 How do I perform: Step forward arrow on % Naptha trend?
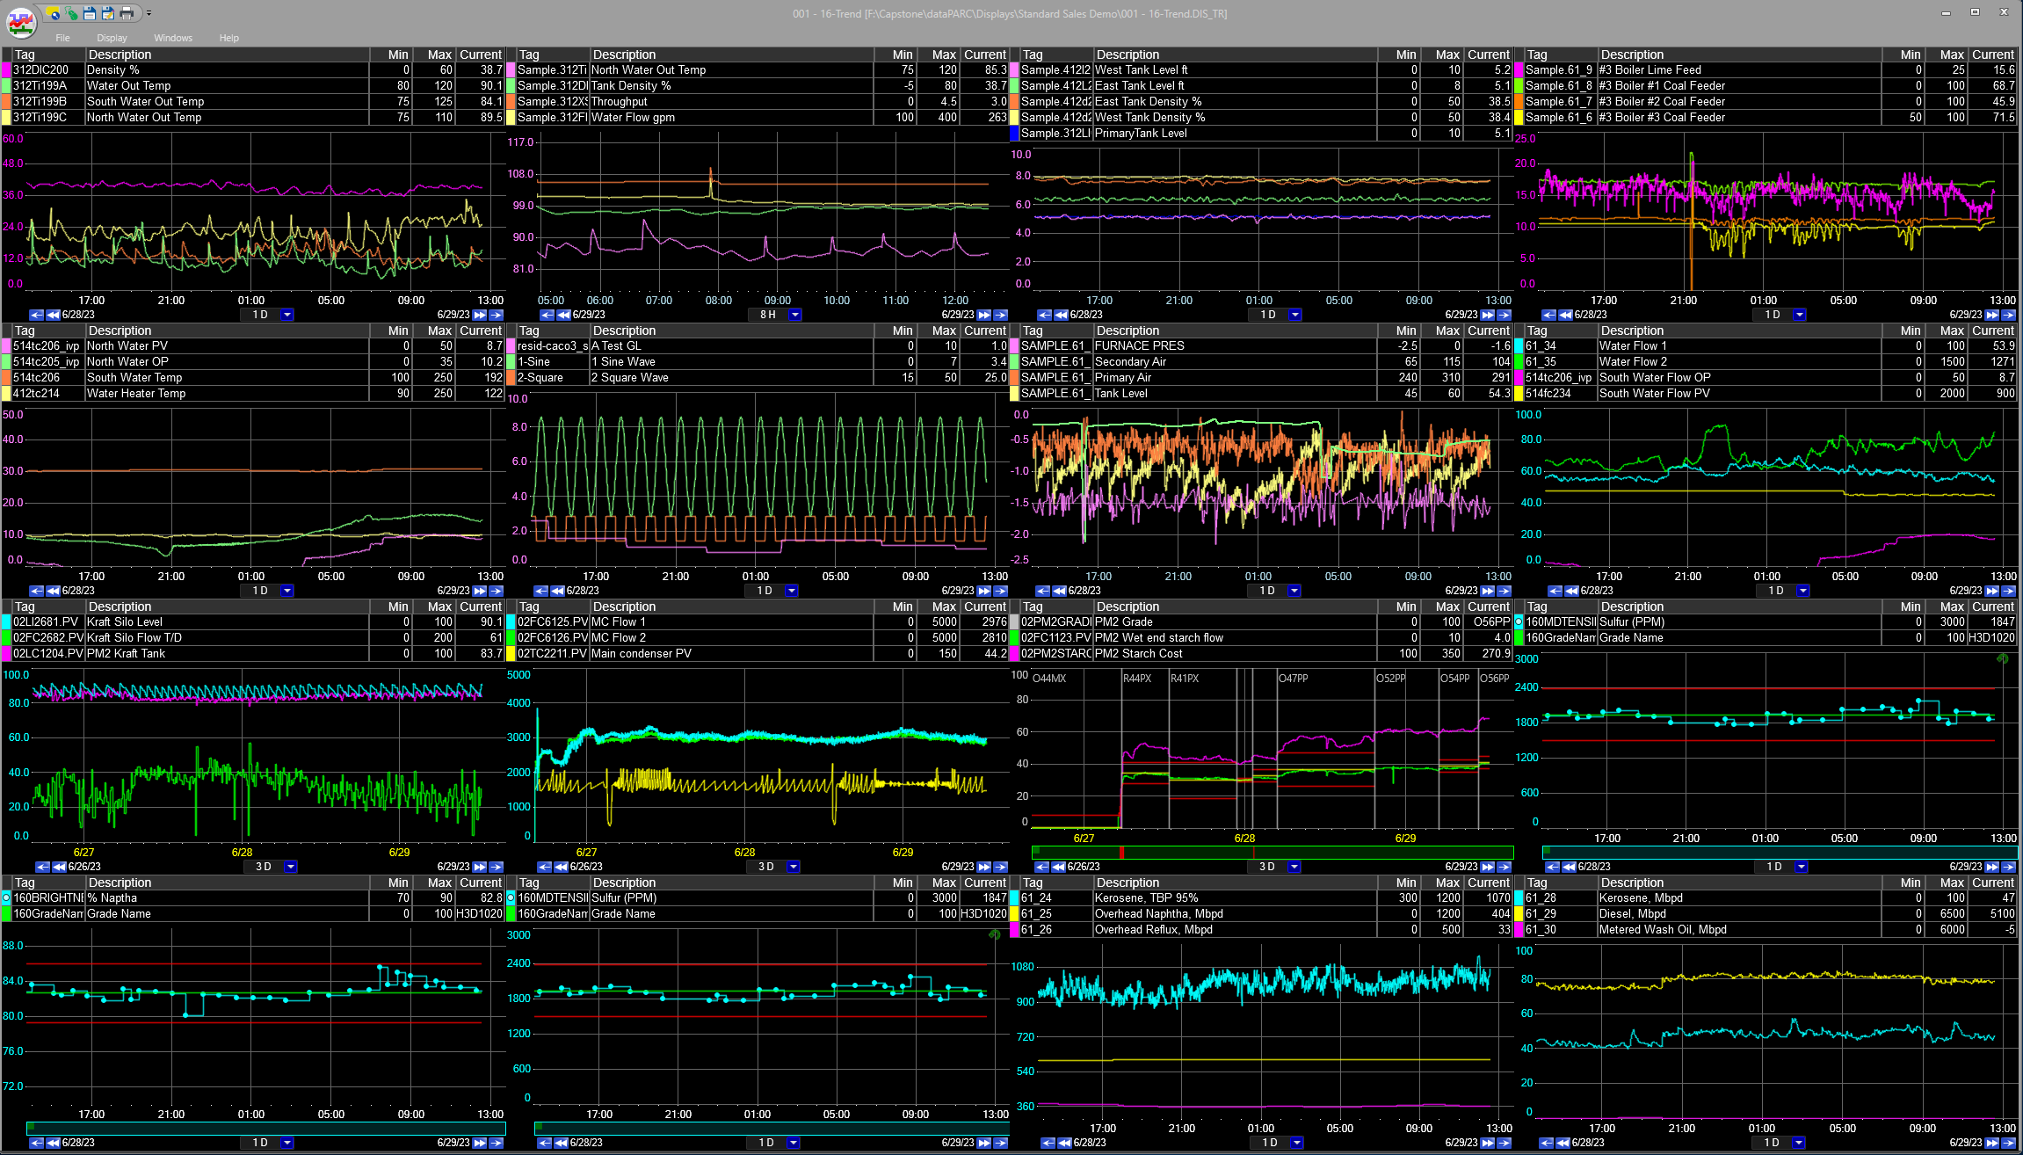click(497, 1143)
